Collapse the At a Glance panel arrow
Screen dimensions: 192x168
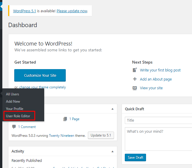[113, 109]
